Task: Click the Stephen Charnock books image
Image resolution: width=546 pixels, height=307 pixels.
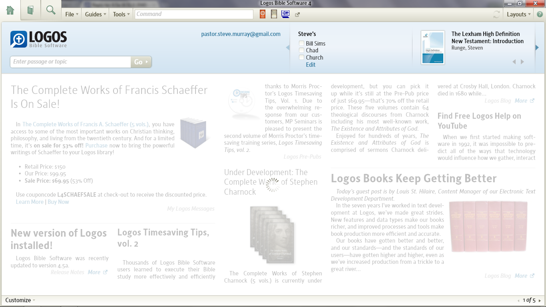Action: pyautogui.click(x=272, y=235)
